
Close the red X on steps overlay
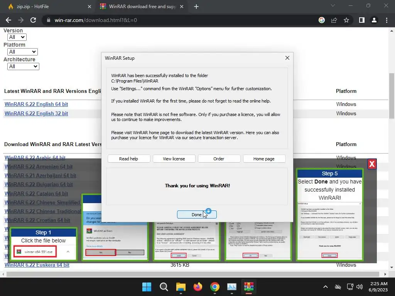coord(372,164)
